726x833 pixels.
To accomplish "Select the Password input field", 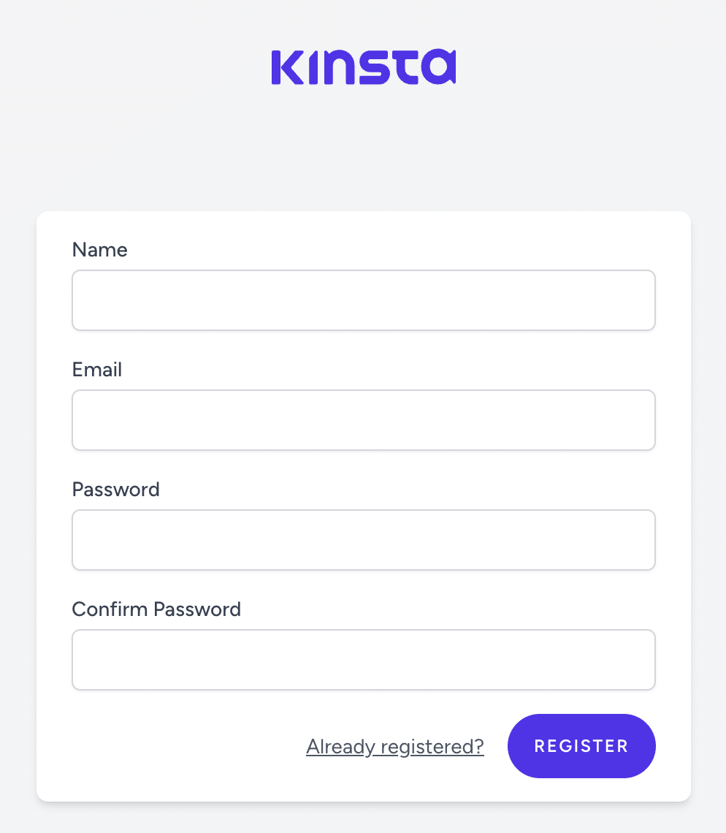I will 363,539.
